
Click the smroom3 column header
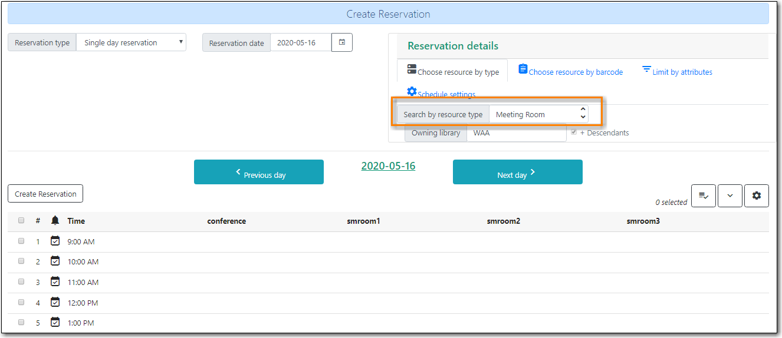point(643,221)
